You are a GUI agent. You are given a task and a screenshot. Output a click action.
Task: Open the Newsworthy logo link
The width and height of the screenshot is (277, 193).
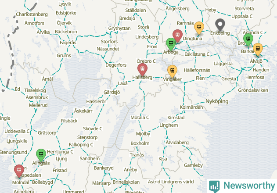[x=242, y=186]
